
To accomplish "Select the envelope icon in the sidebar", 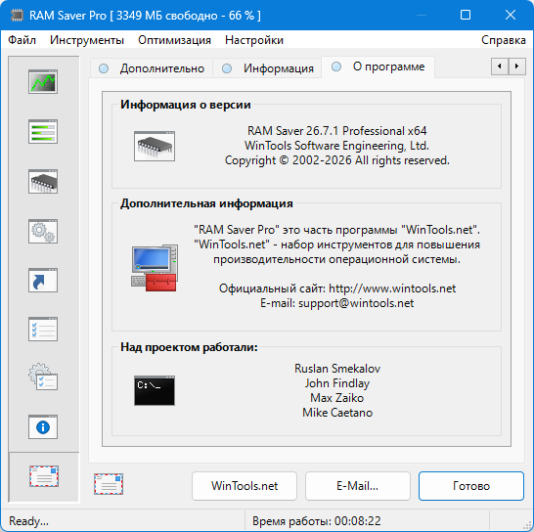I will coord(44,476).
